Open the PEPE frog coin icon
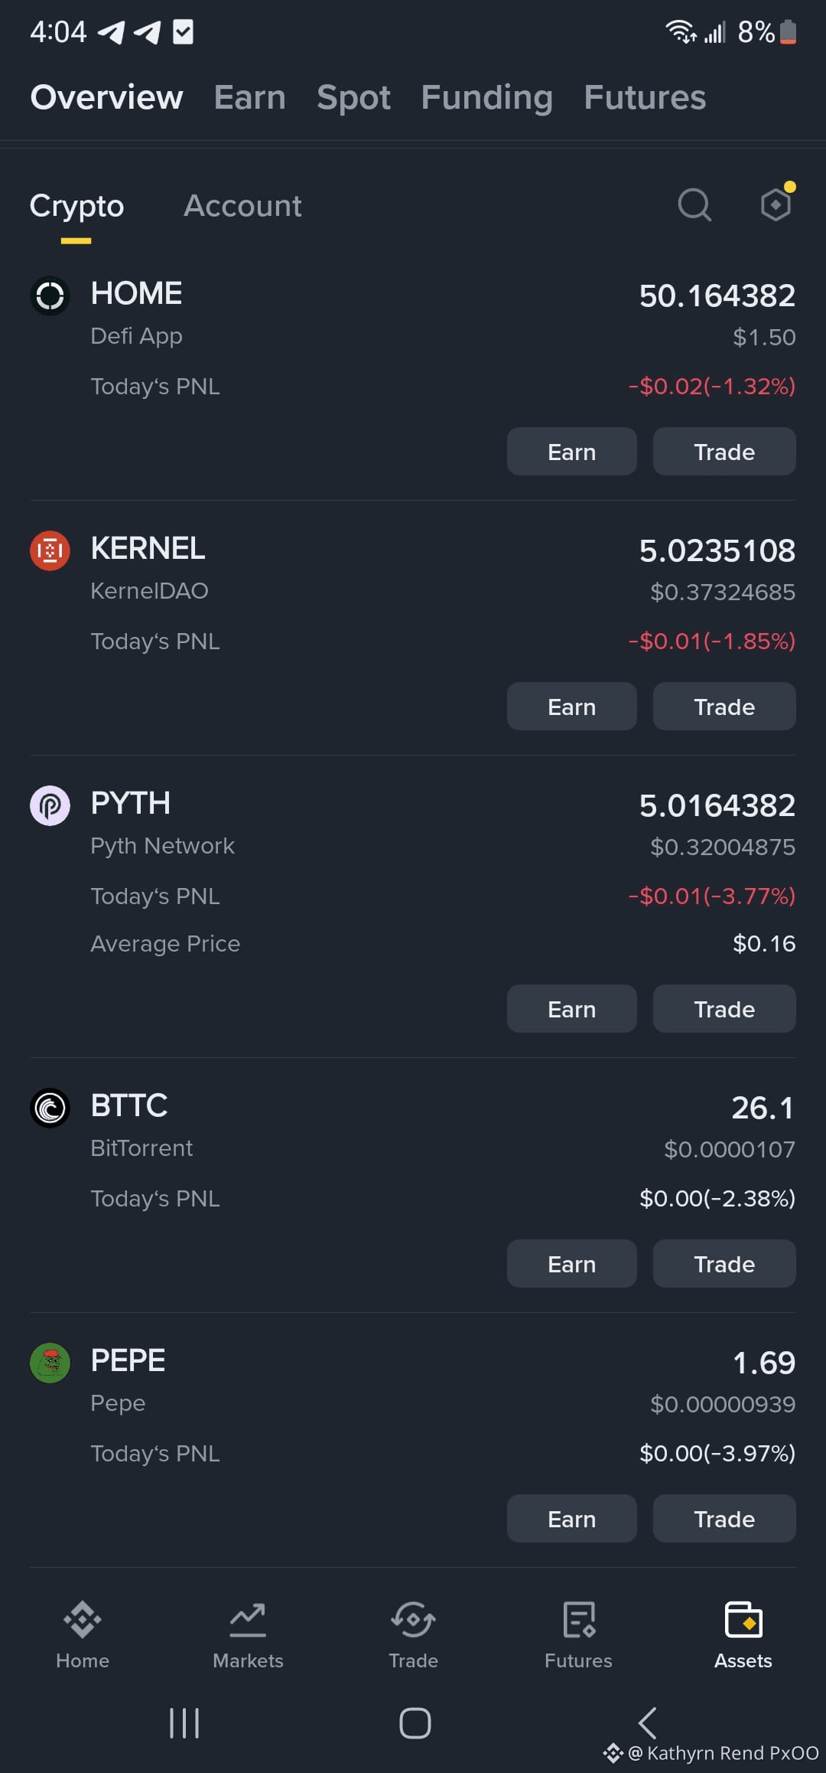 50,1363
